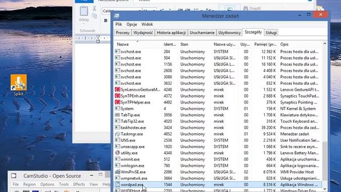
Task: Click Task Manager title bar icon
Action: coord(117,16)
